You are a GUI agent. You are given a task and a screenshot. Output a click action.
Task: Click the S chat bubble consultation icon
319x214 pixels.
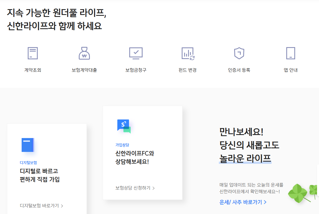124,126
